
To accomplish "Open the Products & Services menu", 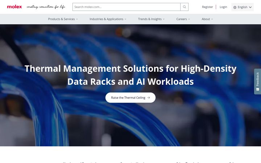I will pyautogui.click(x=63, y=19).
